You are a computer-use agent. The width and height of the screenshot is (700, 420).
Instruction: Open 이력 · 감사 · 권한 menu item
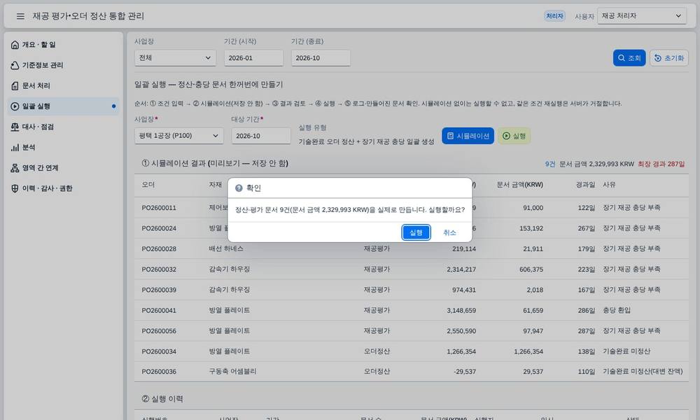point(64,188)
